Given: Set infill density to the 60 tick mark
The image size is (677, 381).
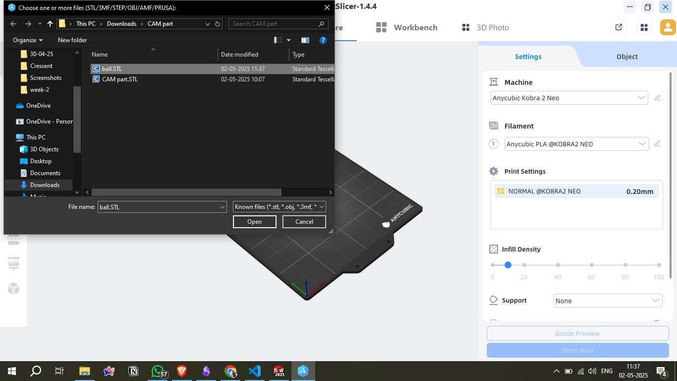Looking at the screenshot, I should (x=592, y=265).
